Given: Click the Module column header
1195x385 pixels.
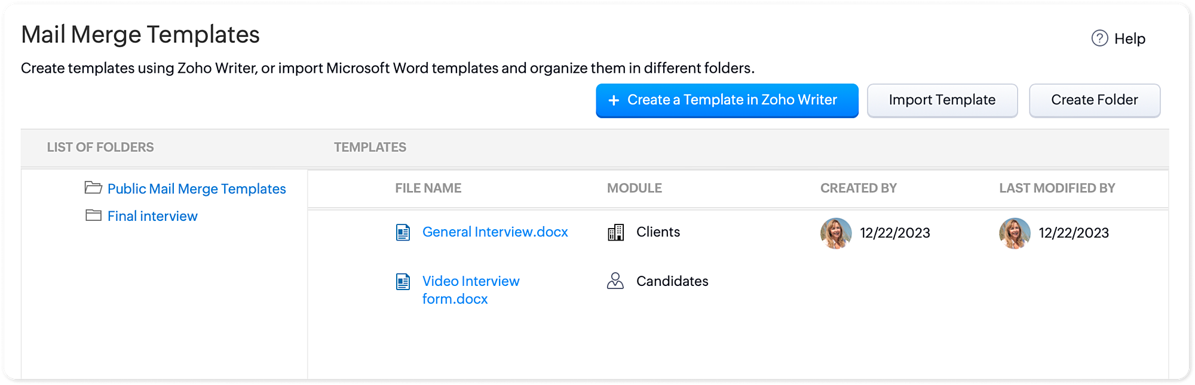Looking at the screenshot, I should click(634, 188).
